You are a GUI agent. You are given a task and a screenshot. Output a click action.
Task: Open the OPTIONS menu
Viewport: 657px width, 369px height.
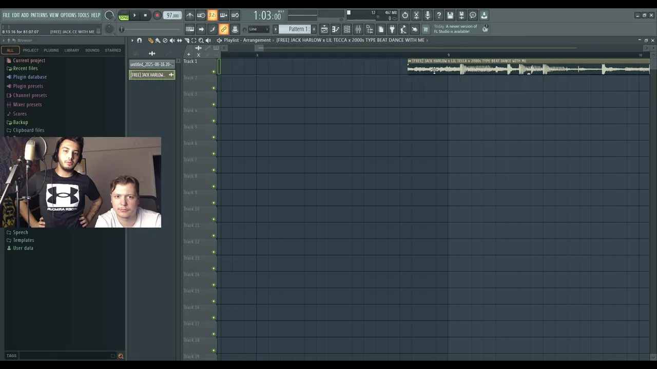tap(68, 15)
